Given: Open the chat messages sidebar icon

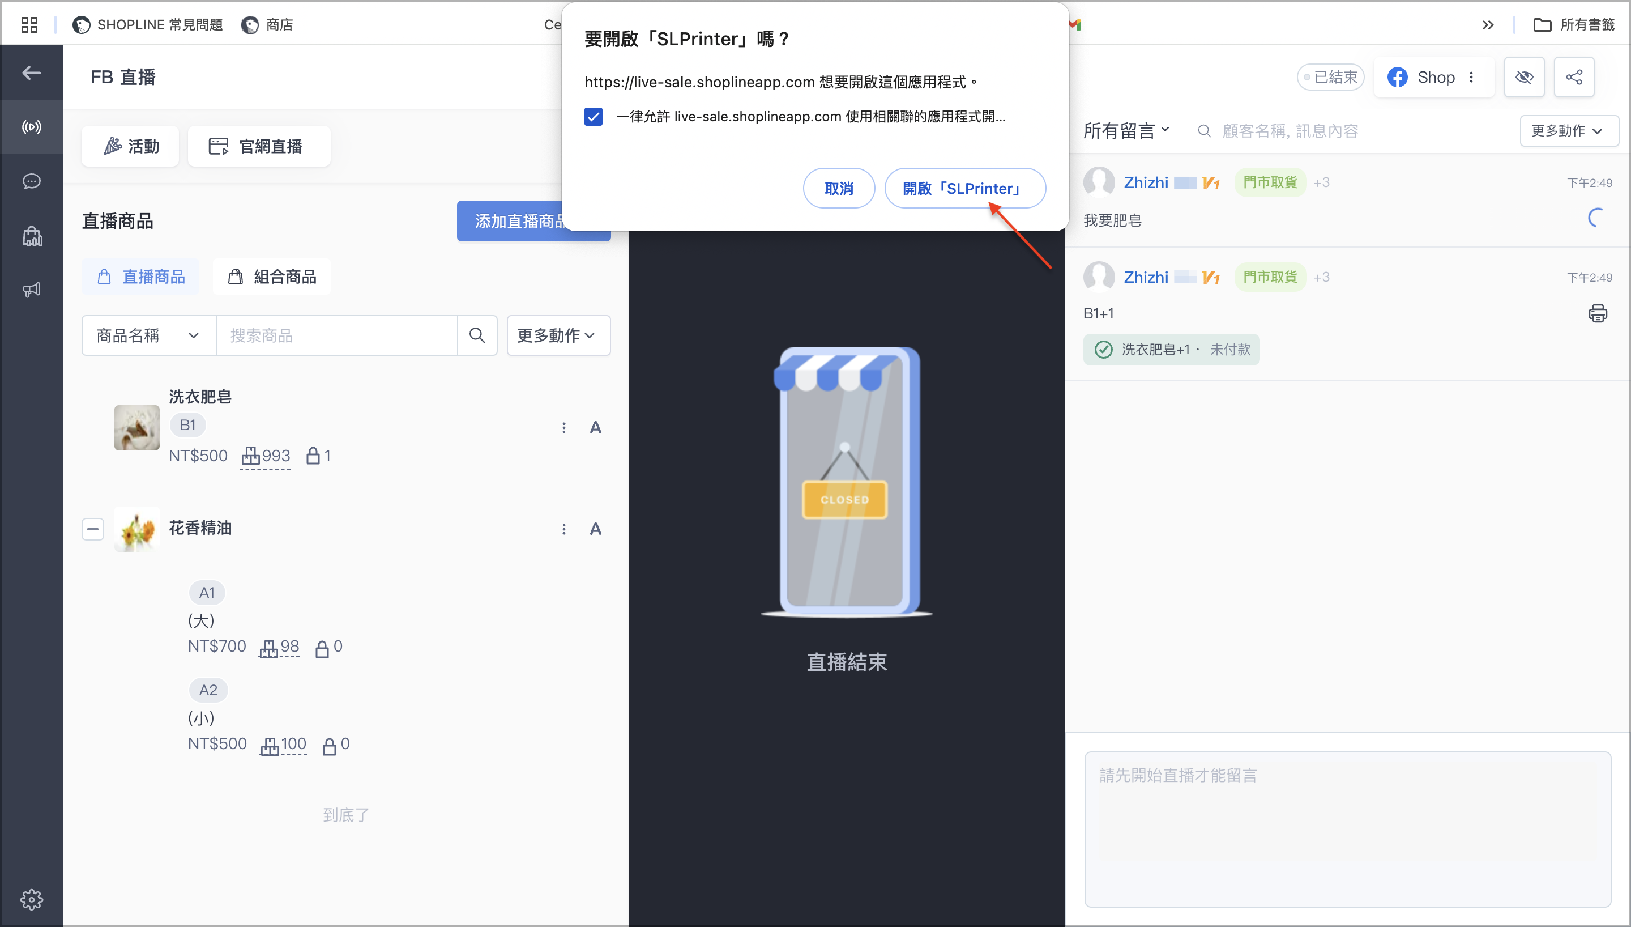Looking at the screenshot, I should tap(31, 181).
